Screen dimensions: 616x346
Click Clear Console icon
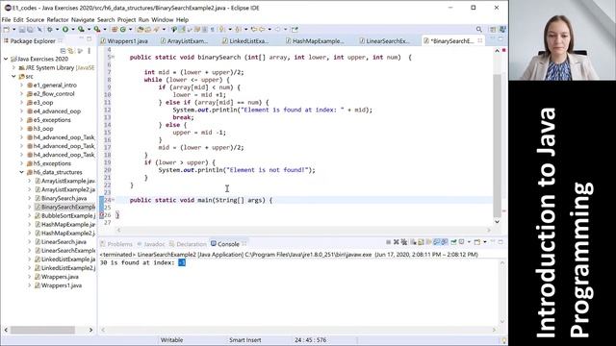[x=413, y=242]
